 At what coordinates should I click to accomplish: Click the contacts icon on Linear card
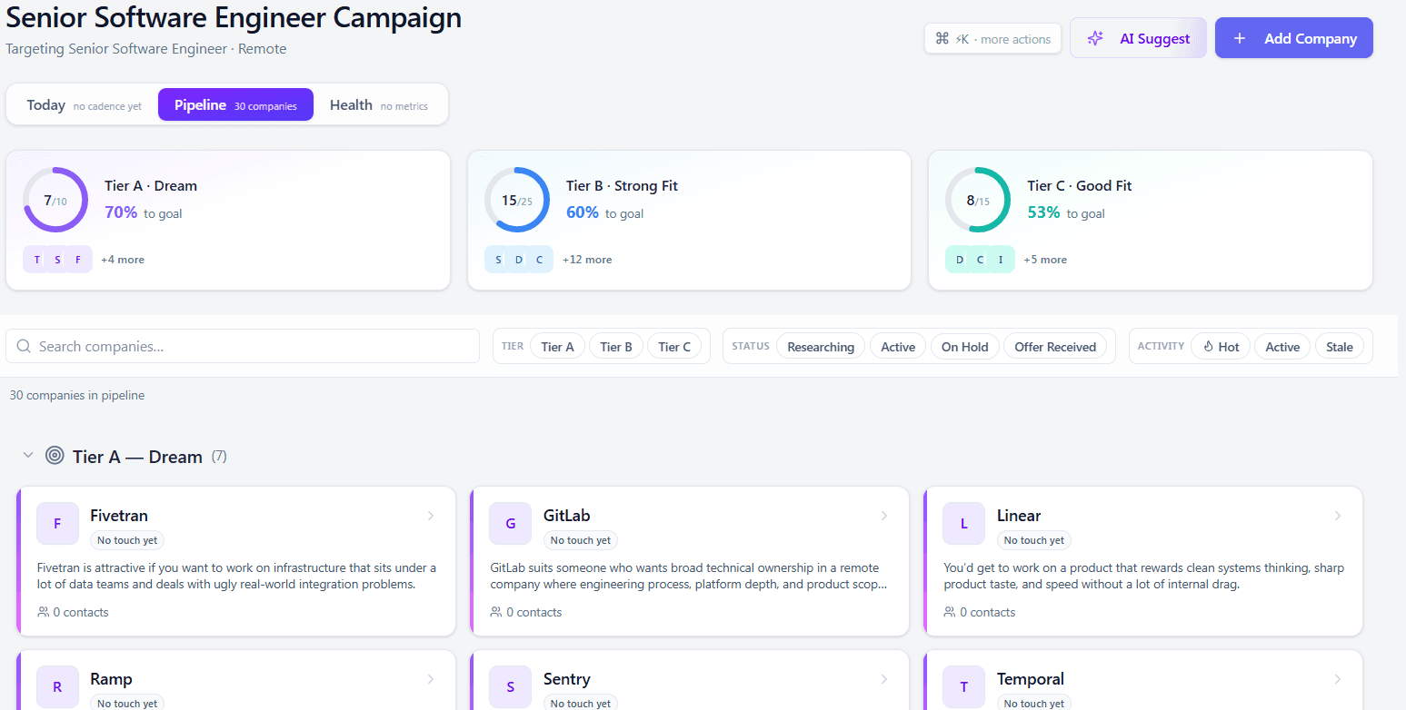(950, 612)
